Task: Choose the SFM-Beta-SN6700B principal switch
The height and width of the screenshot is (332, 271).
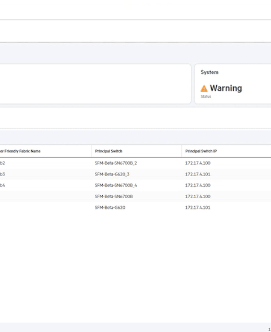Action: click(113, 196)
